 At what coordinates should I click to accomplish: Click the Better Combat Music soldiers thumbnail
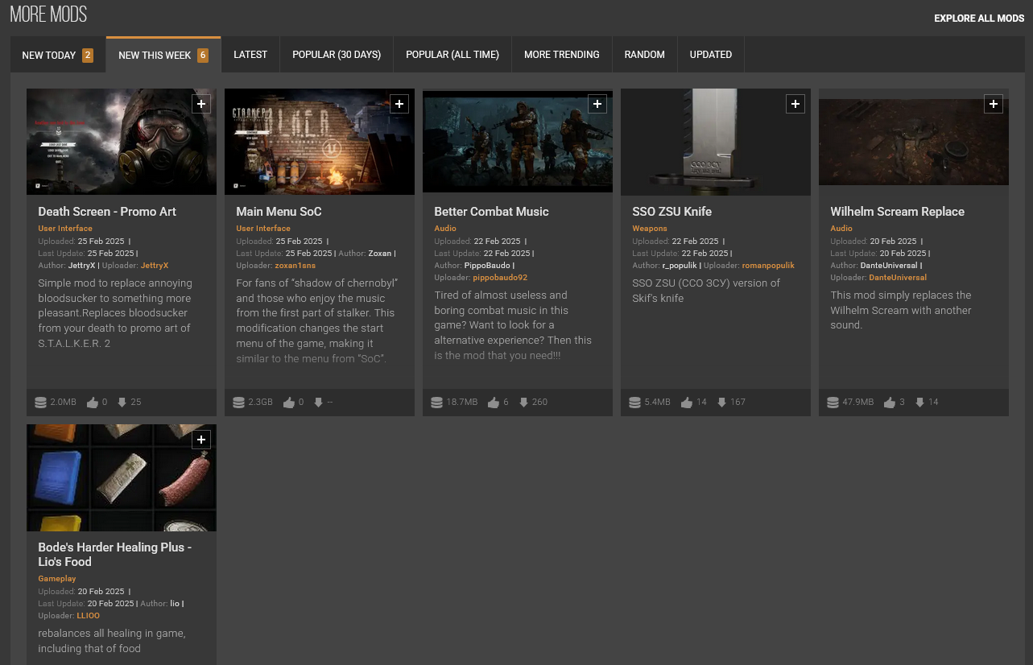[518, 142]
